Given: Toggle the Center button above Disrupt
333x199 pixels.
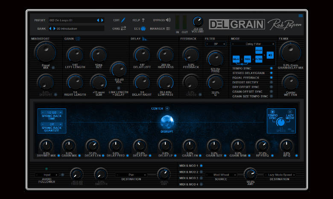Looking at the screenshot, I should click(167, 108).
